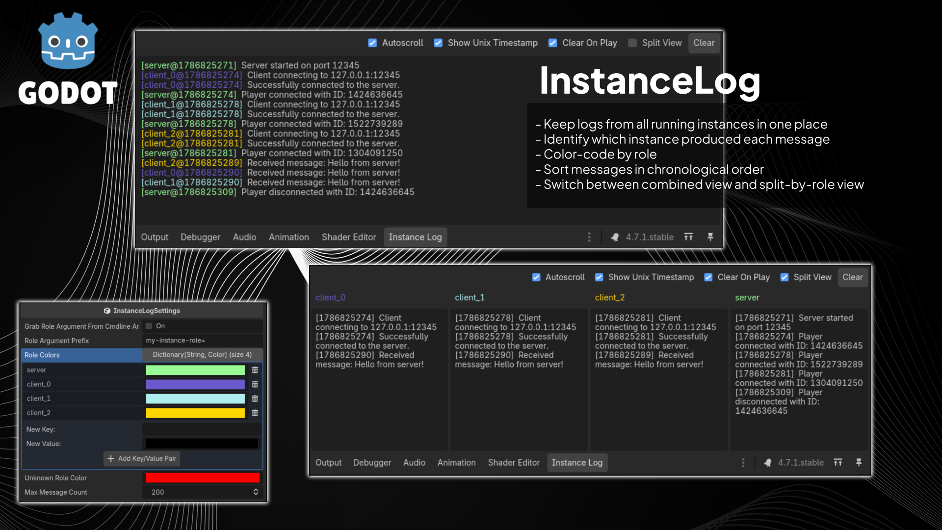Click the client_1 column header in split view
This screenshot has height=530, width=942.
(470, 297)
